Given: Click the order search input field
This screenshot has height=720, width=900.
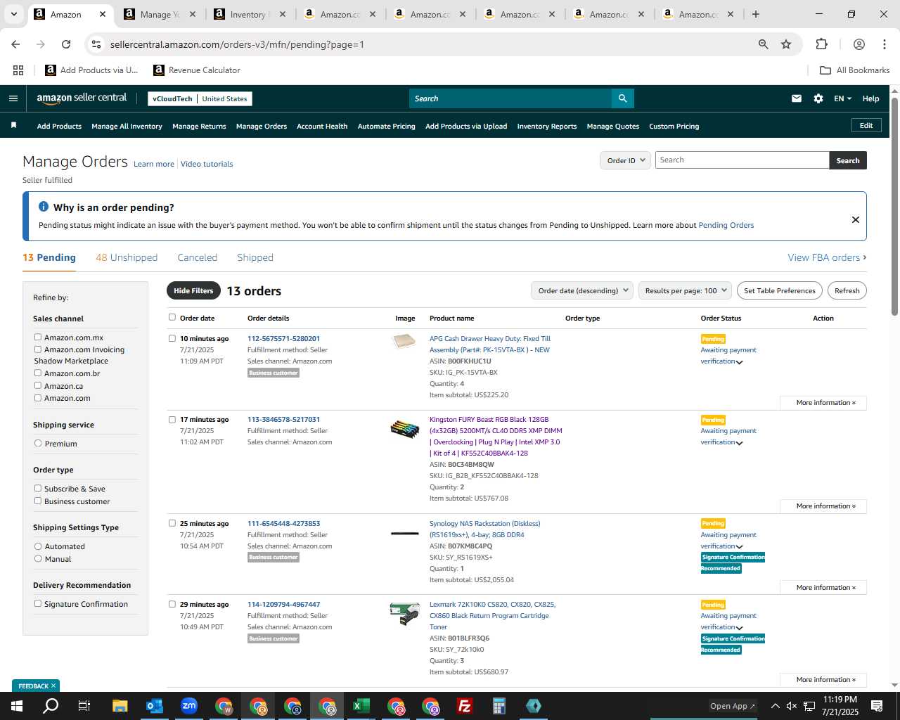Looking at the screenshot, I should [x=742, y=160].
